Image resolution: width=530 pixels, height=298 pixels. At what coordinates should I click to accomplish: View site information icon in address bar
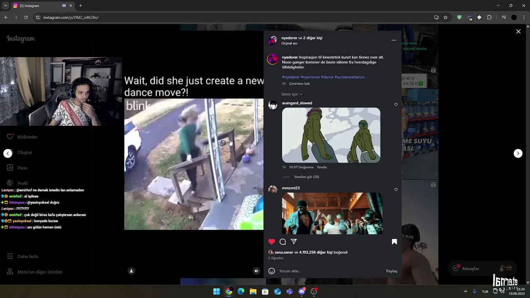point(38,17)
